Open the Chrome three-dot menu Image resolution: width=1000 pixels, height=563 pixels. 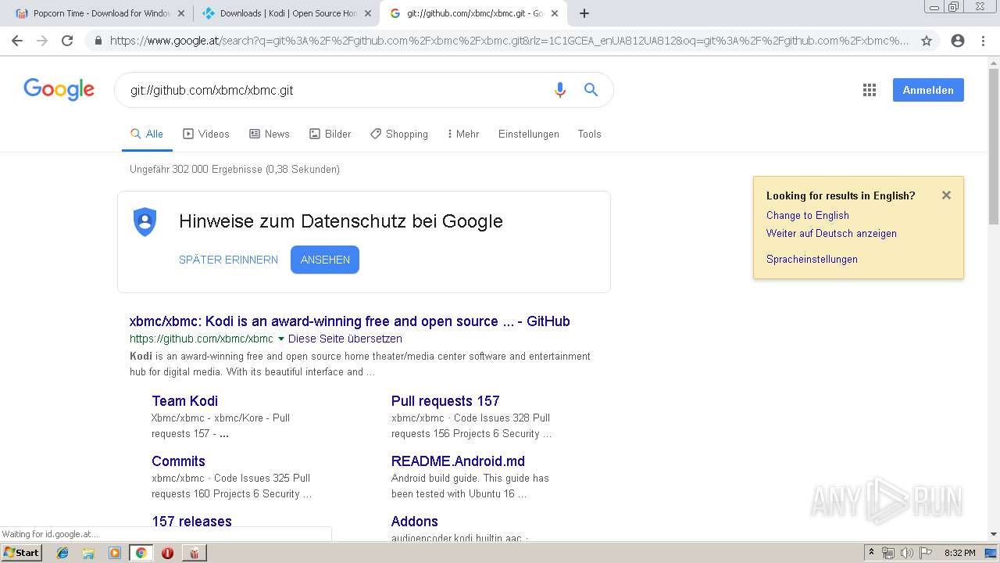983,41
